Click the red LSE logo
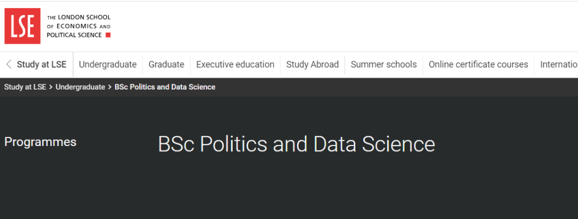 click(x=22, y=26)
